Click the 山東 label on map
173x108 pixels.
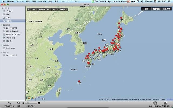coord(52,49)
